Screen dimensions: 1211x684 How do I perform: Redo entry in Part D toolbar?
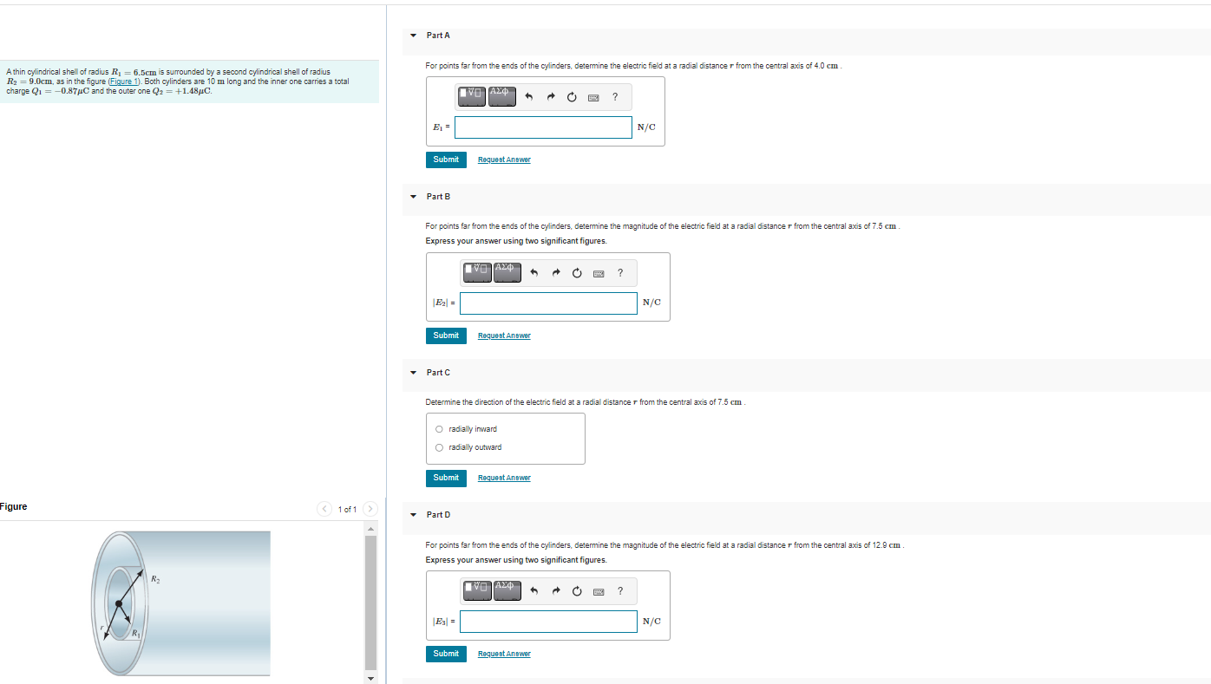(555, 591)
